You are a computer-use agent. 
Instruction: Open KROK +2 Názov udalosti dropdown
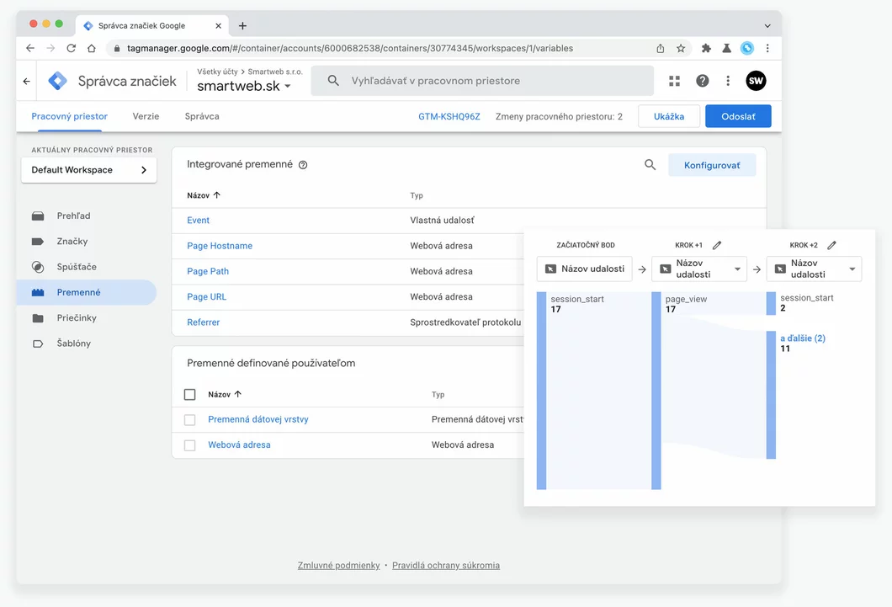click(814, 269)
